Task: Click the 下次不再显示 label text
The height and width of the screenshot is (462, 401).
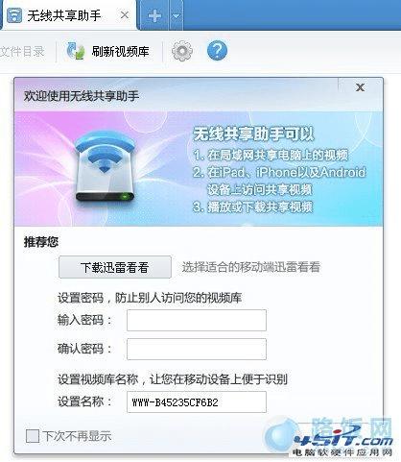Action: point(77,436)
